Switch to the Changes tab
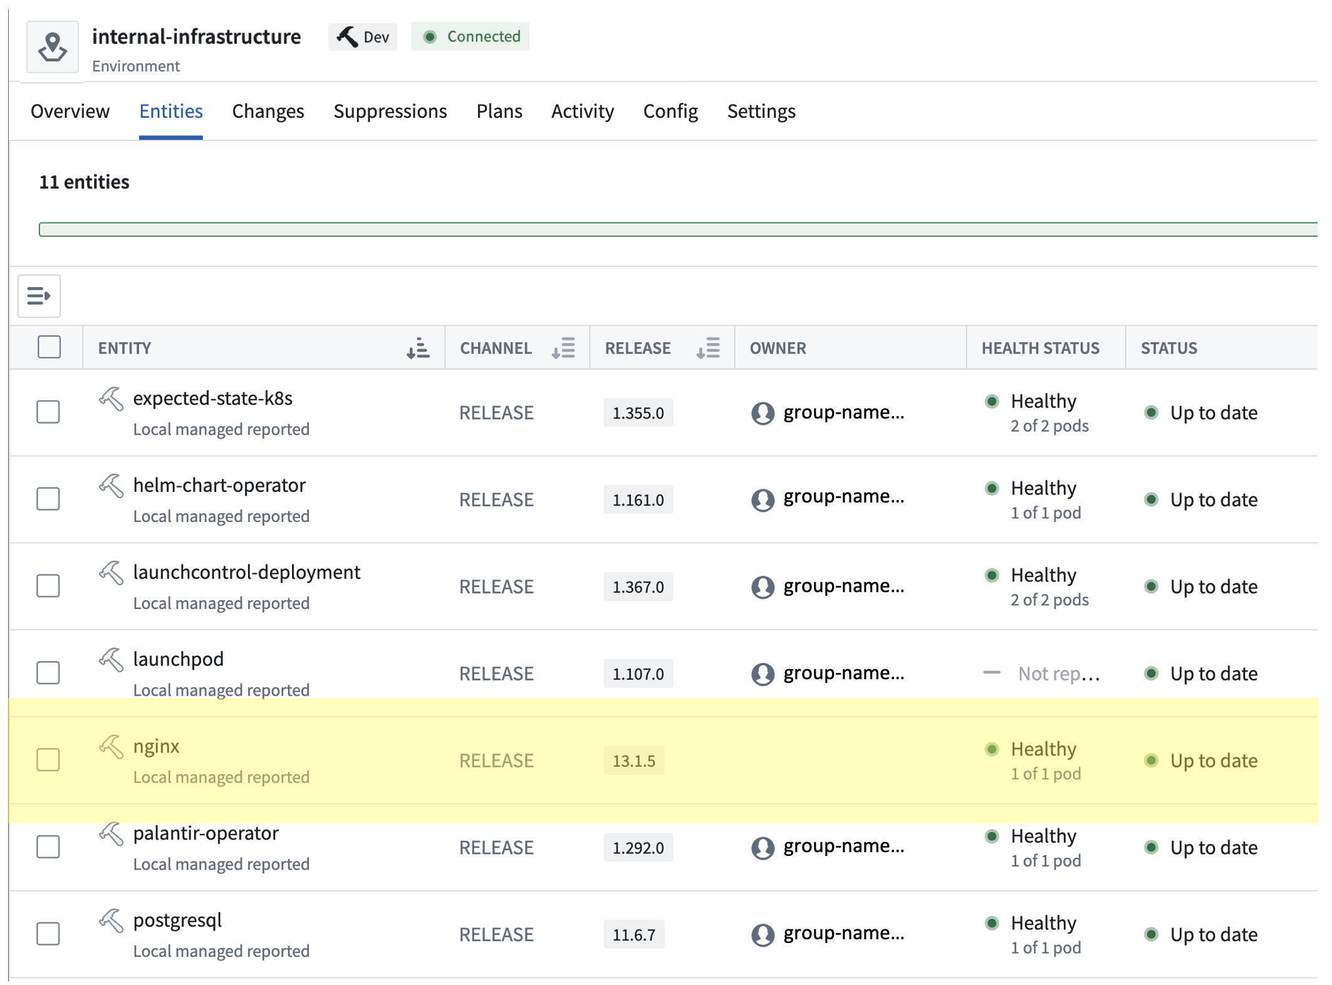 (268, 111)
